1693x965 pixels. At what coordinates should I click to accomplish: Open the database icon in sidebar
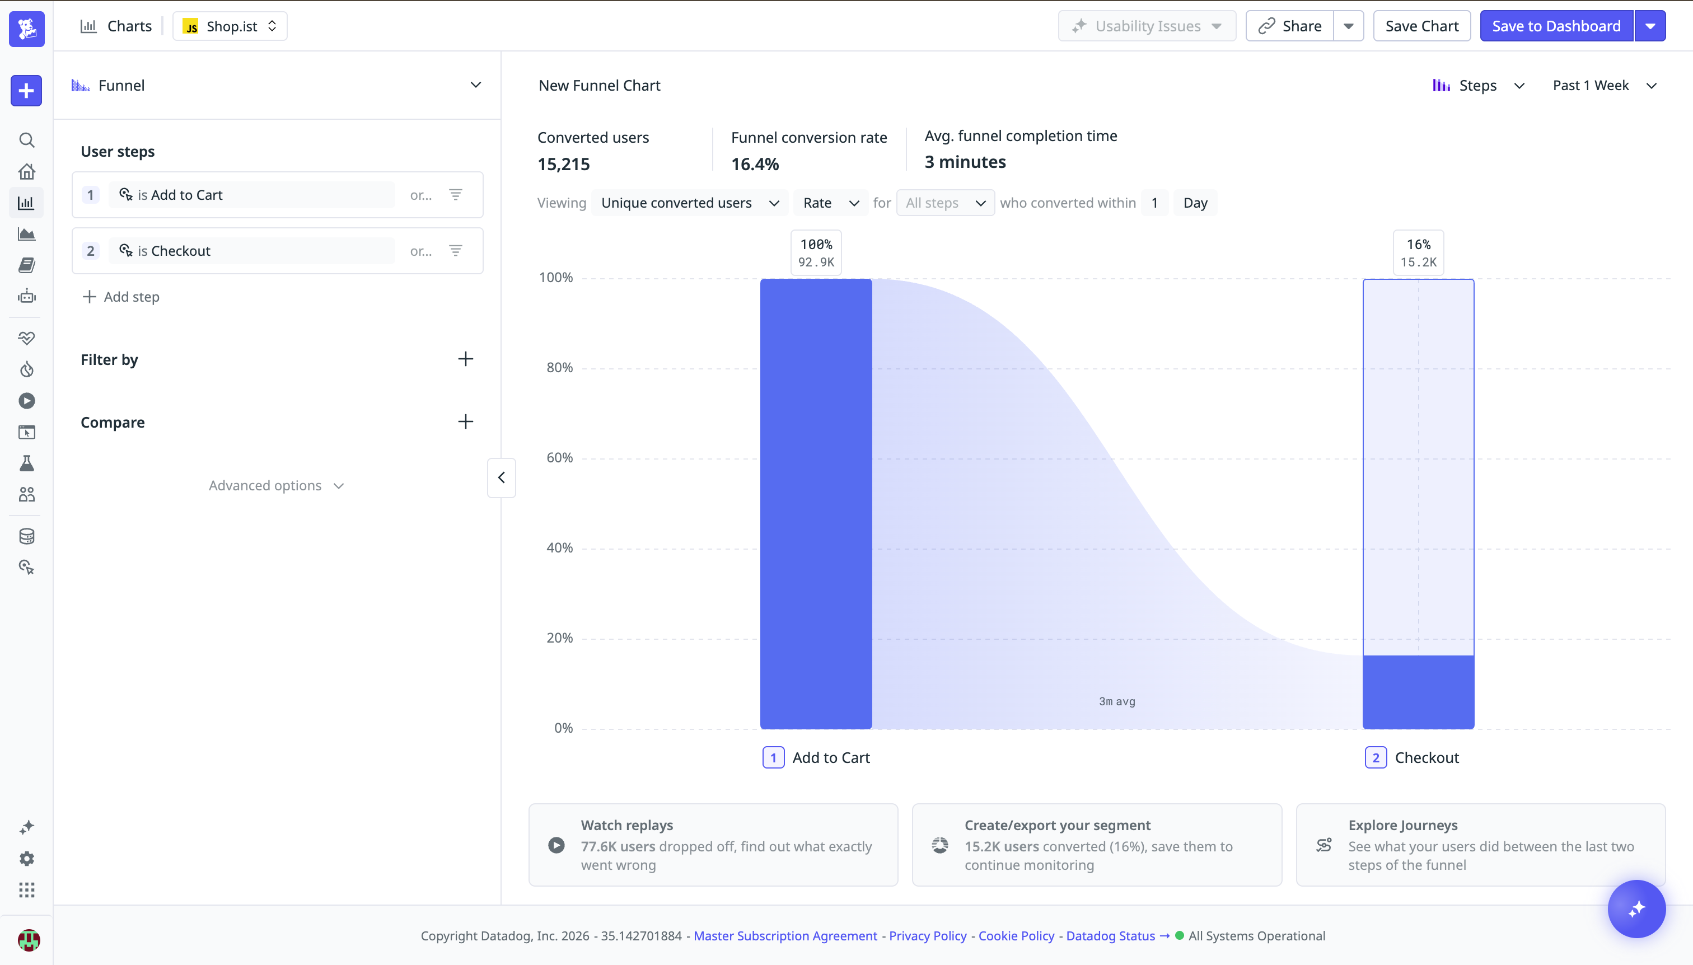pyautogui.click(x=26, y=536)
